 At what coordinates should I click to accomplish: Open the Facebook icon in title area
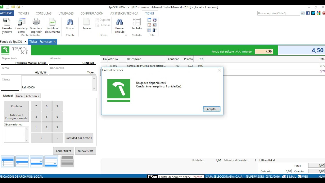pos(308,13)
